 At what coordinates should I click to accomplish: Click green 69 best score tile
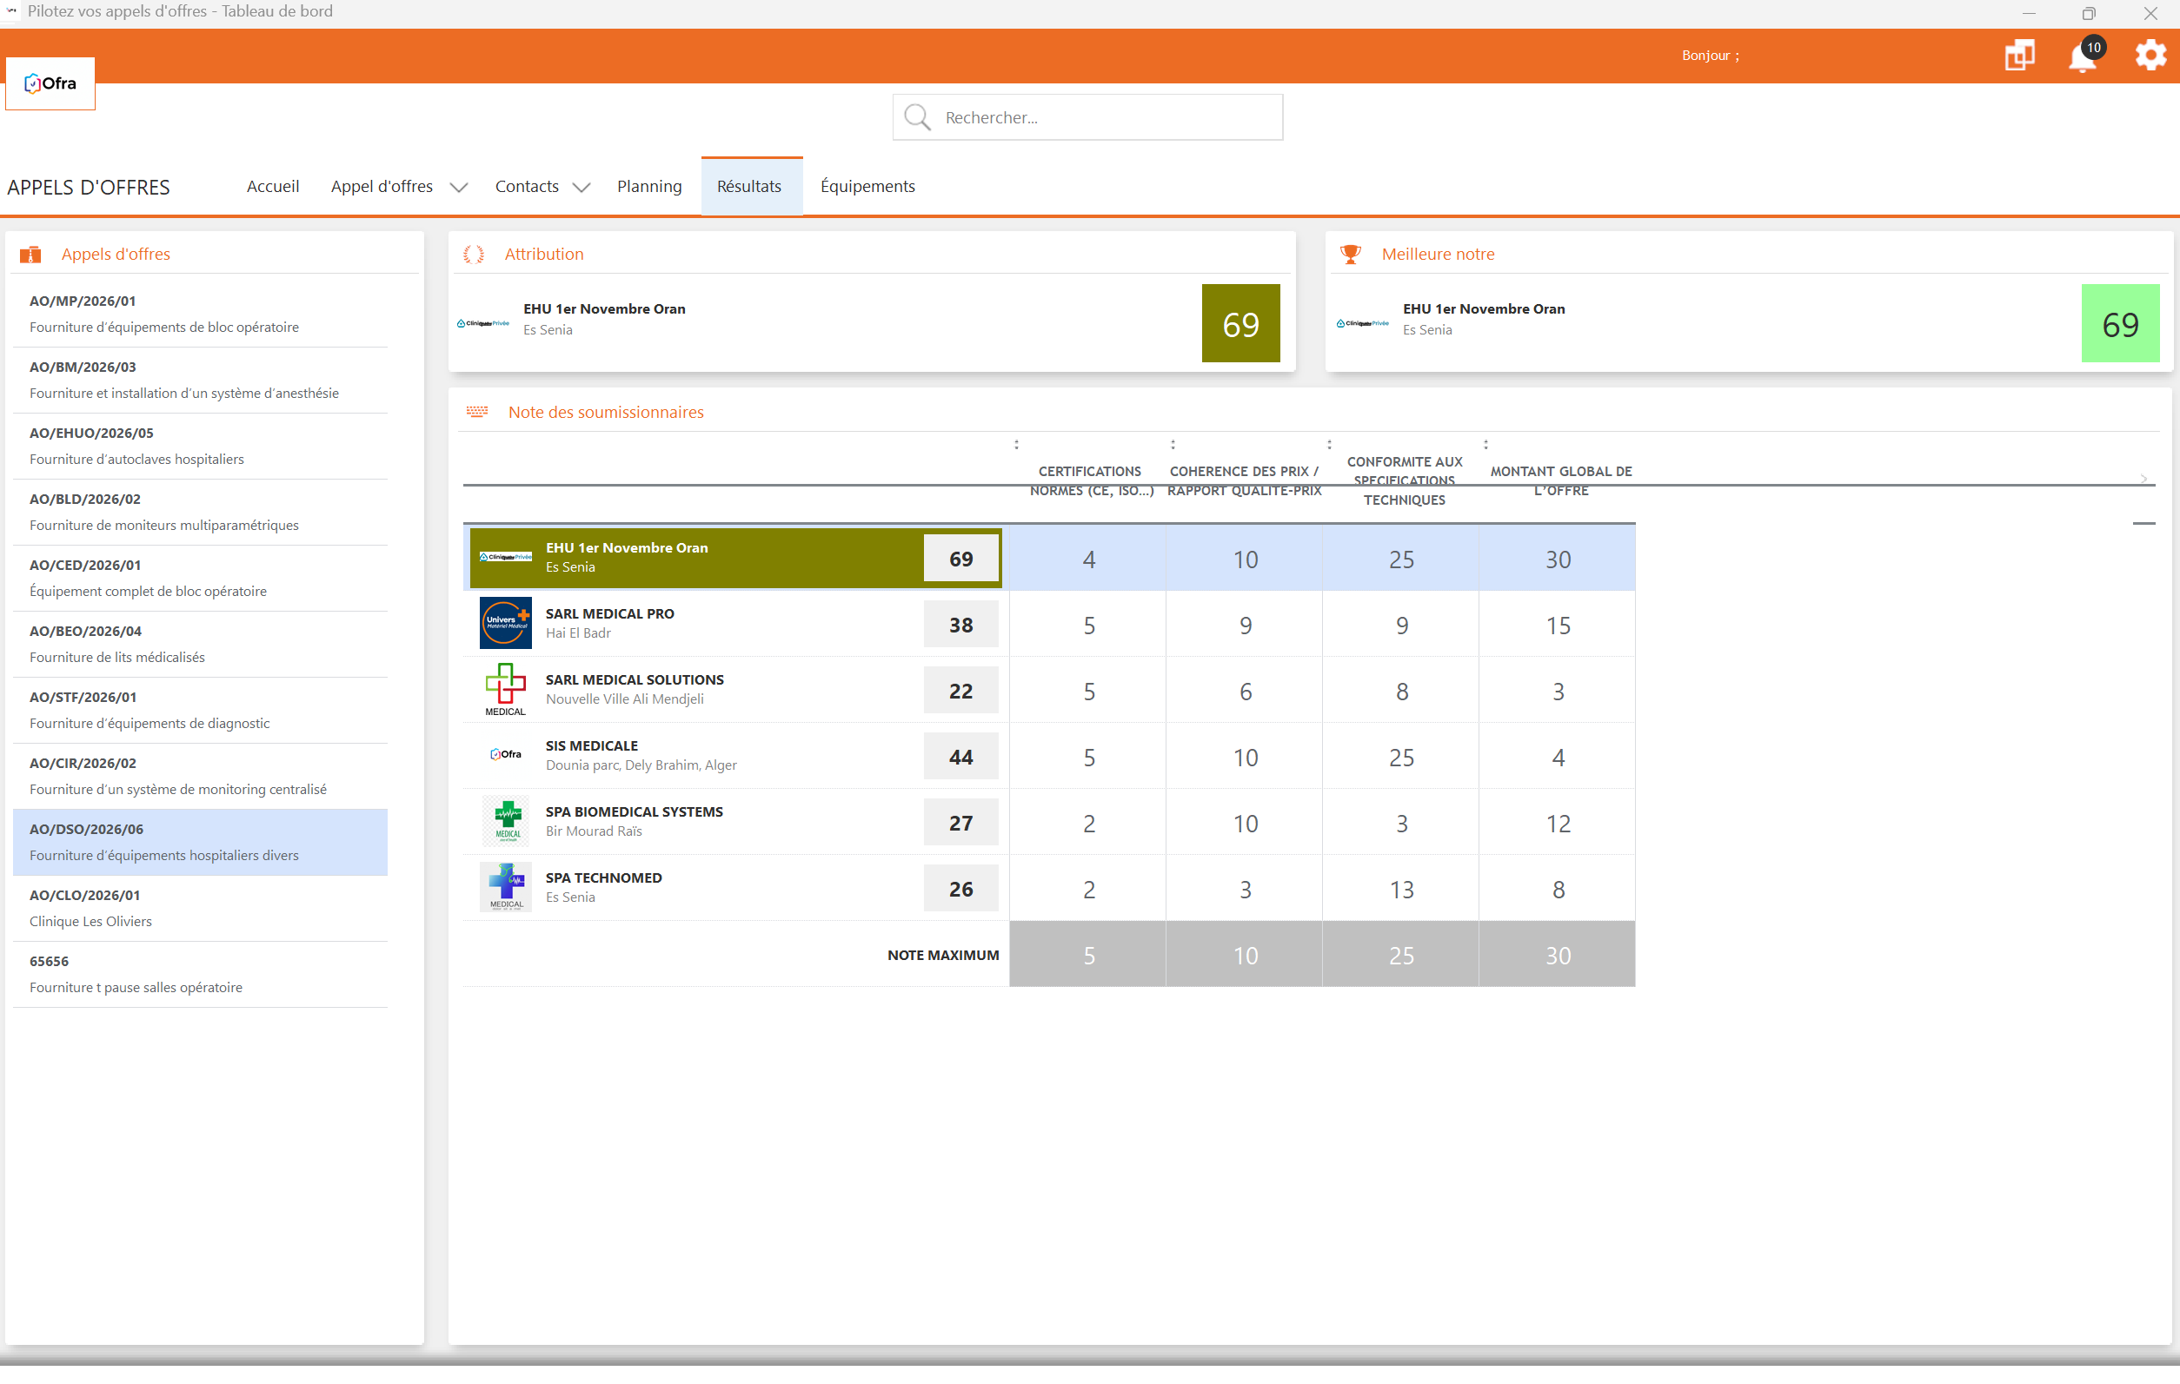coord(2119,324)
